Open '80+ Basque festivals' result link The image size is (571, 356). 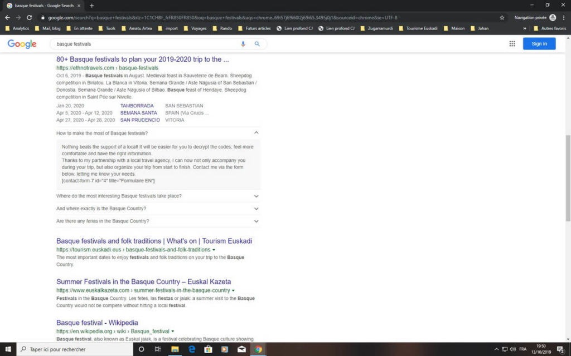pos(142,59)
